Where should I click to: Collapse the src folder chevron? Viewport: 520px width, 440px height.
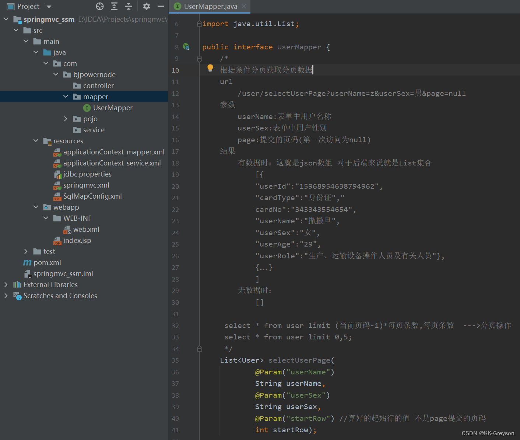(16, 30)
